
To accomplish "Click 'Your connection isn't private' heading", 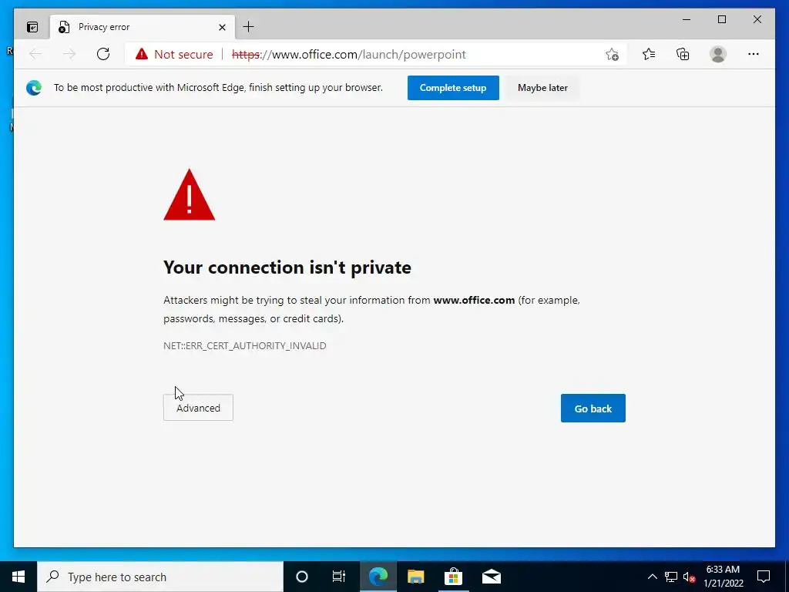I will pos(287,267).
